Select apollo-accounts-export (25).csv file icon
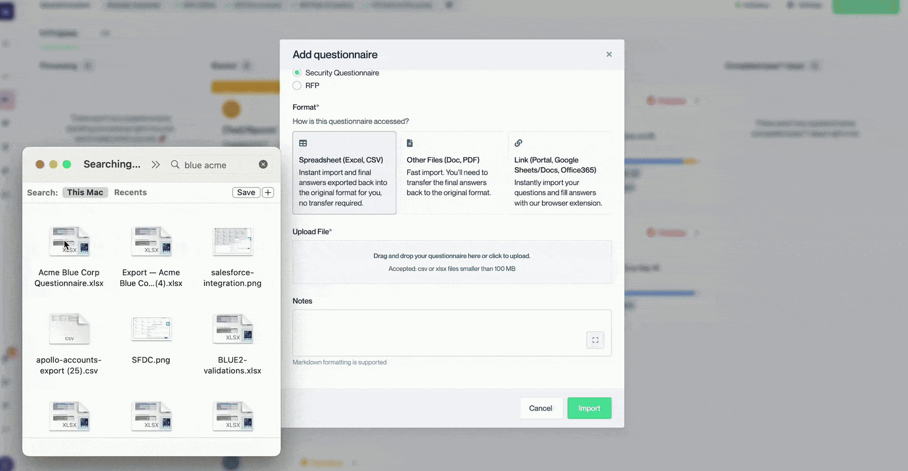The height and width of the screenshot is (471, 908). [69, 329]
